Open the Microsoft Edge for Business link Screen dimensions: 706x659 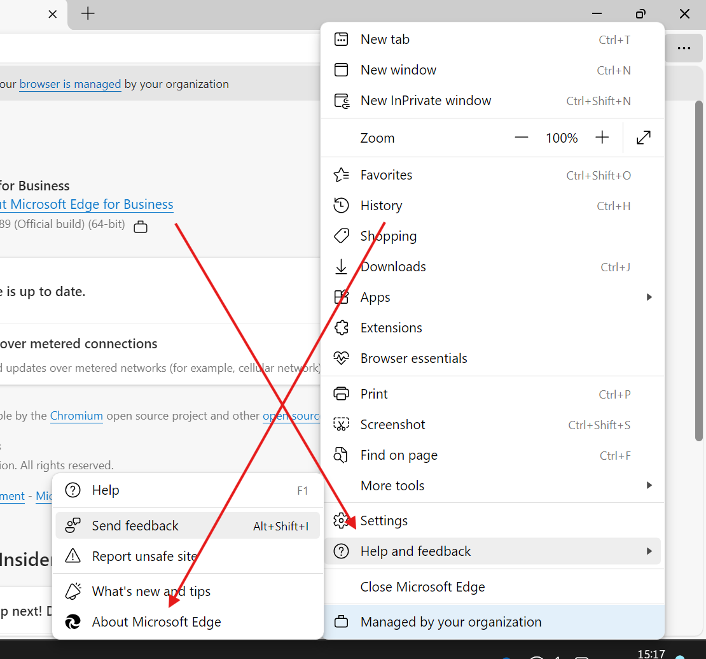point(87,204)
